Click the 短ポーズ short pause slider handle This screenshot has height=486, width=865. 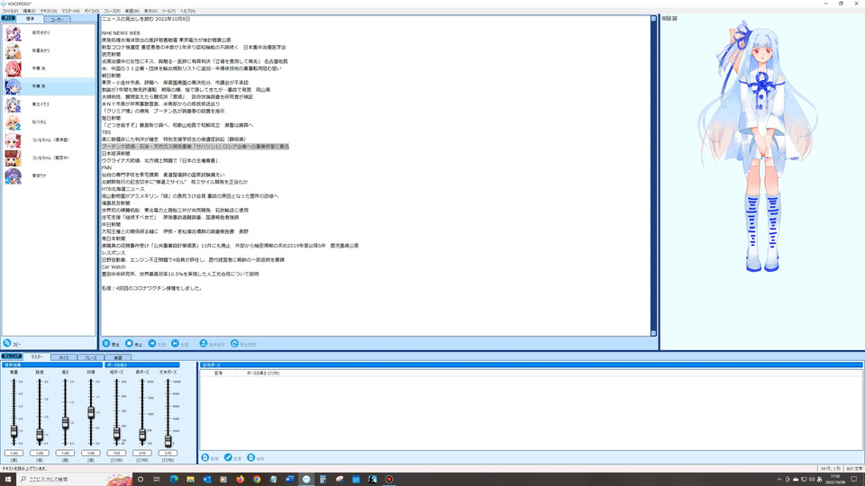point(116,434)
